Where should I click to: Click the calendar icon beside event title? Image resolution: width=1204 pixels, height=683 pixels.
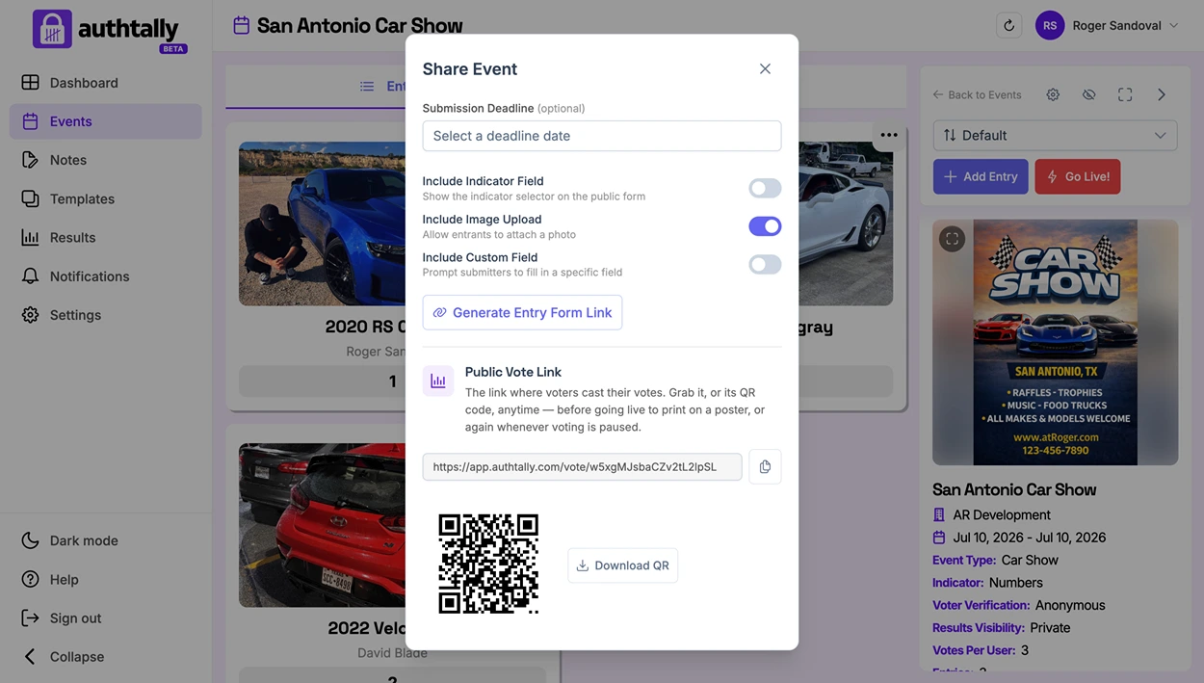[x=241, y=25]
